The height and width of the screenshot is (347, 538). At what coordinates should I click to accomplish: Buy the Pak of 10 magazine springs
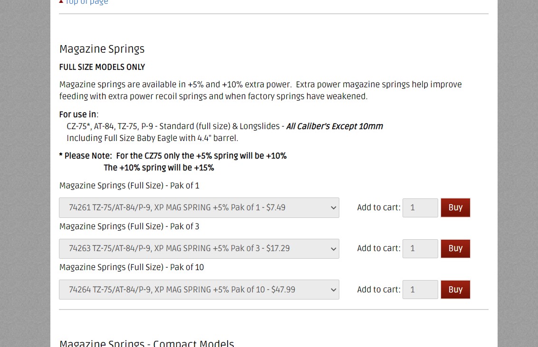(455, 290)
